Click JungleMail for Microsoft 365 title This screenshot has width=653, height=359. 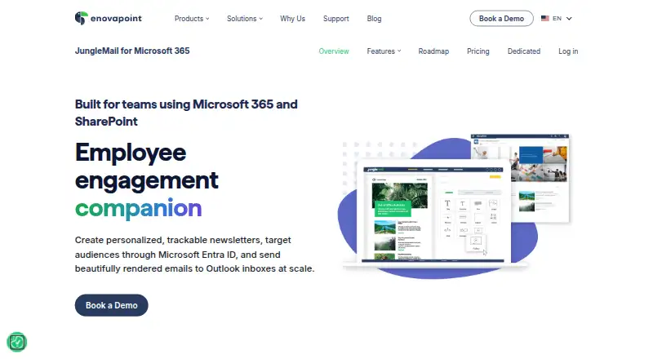coord(132,51)
